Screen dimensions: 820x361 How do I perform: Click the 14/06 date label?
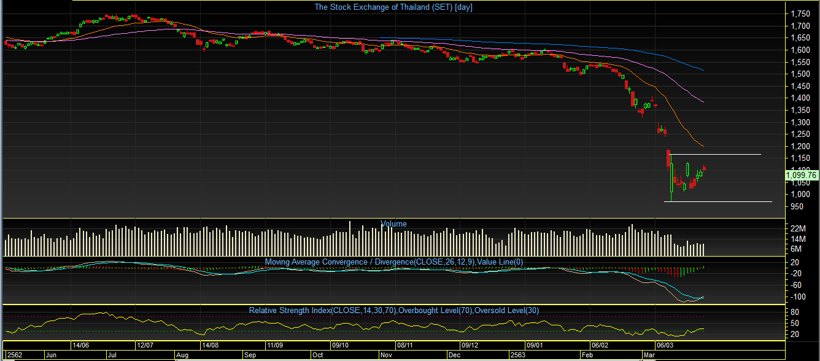[x=81, y=346]
